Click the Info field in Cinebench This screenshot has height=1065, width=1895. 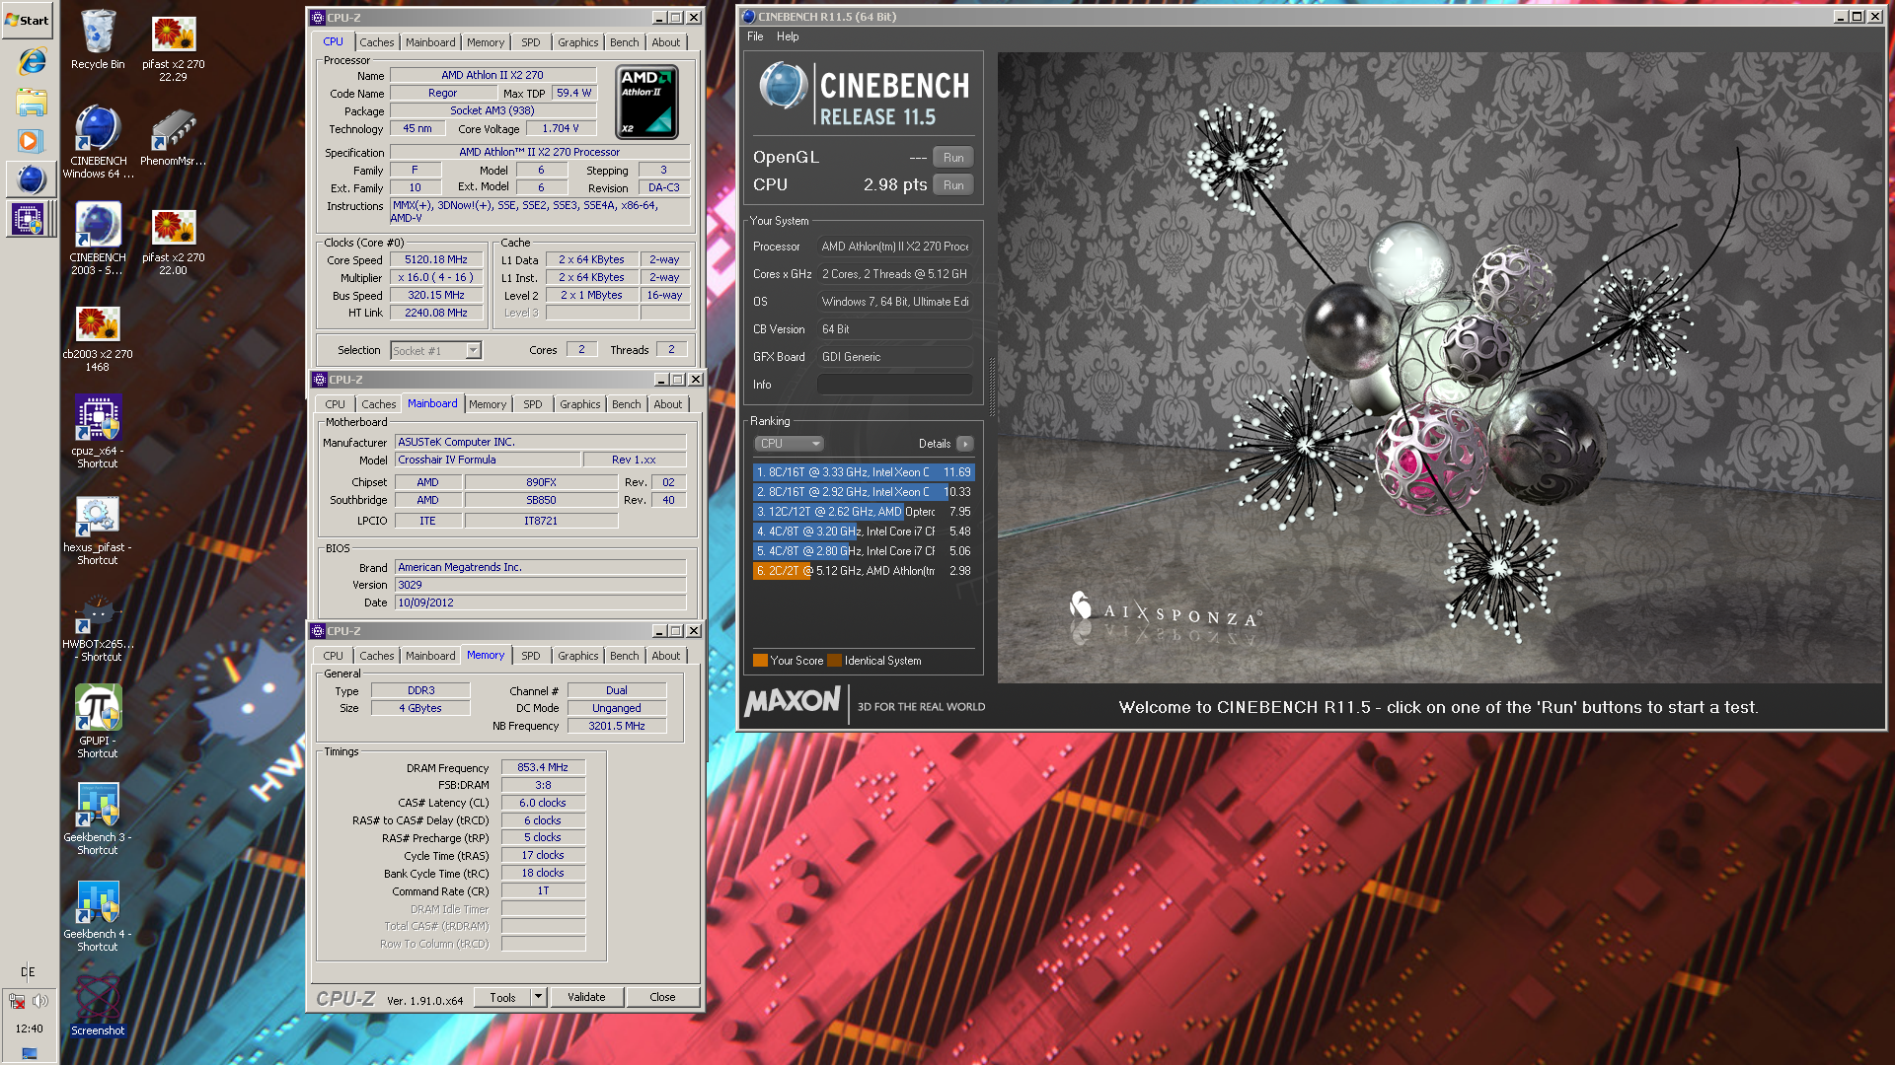894,385
